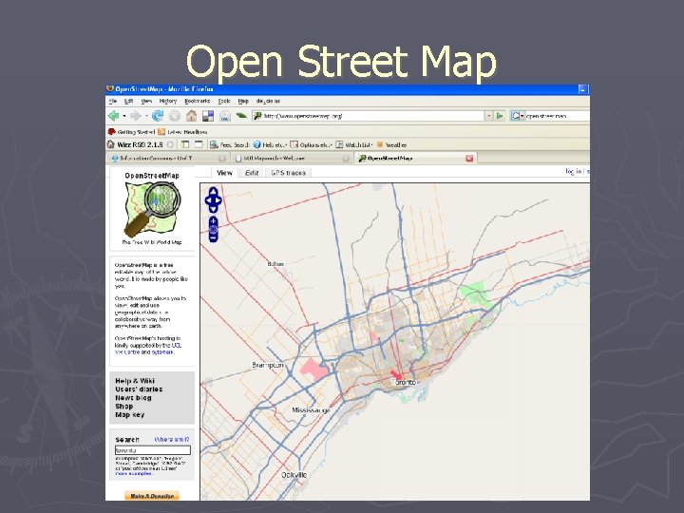Click the Brampton label on the map
This screenshot has width=684, height=513.
(x=268, y=365)
